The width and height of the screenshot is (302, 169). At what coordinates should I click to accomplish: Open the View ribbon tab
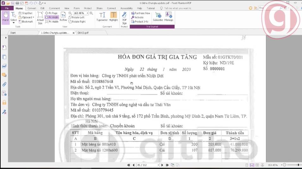click(67, 8)
